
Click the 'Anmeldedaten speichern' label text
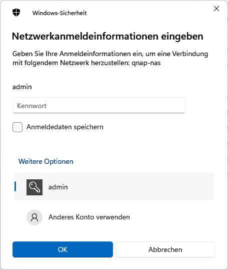65,127
